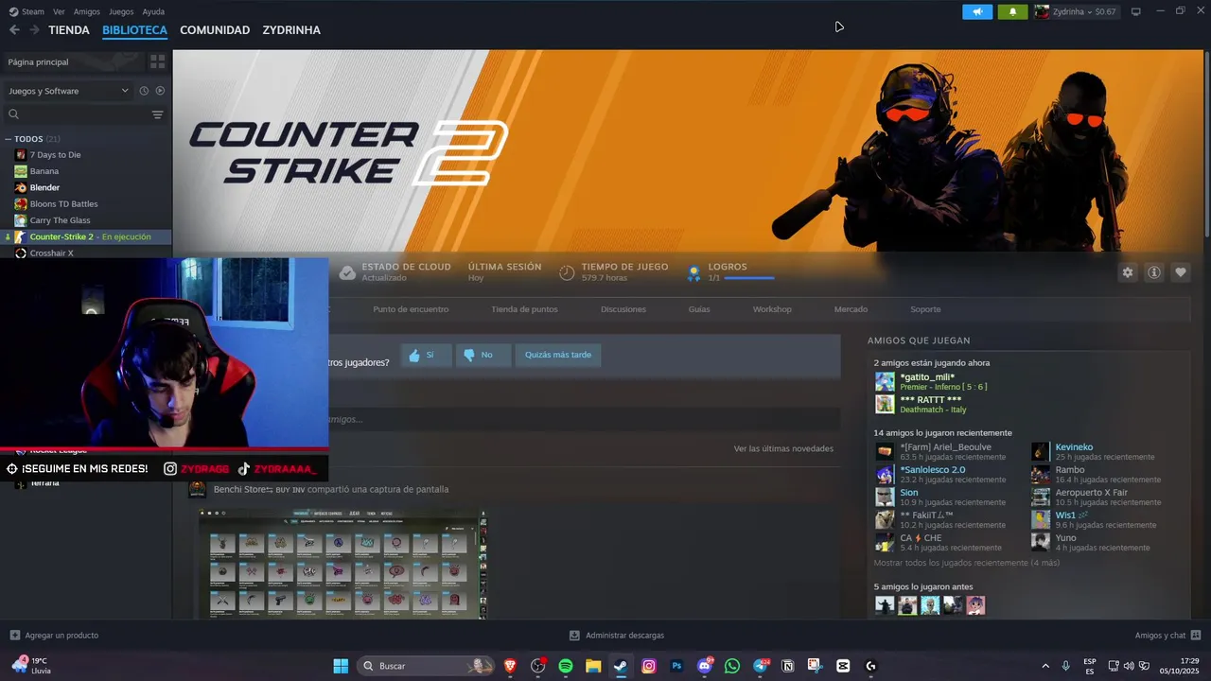Image resolution: width=1211 pixels, height=681 pixels.
Task: Open Administrar descargas
Action: (616, 635)
